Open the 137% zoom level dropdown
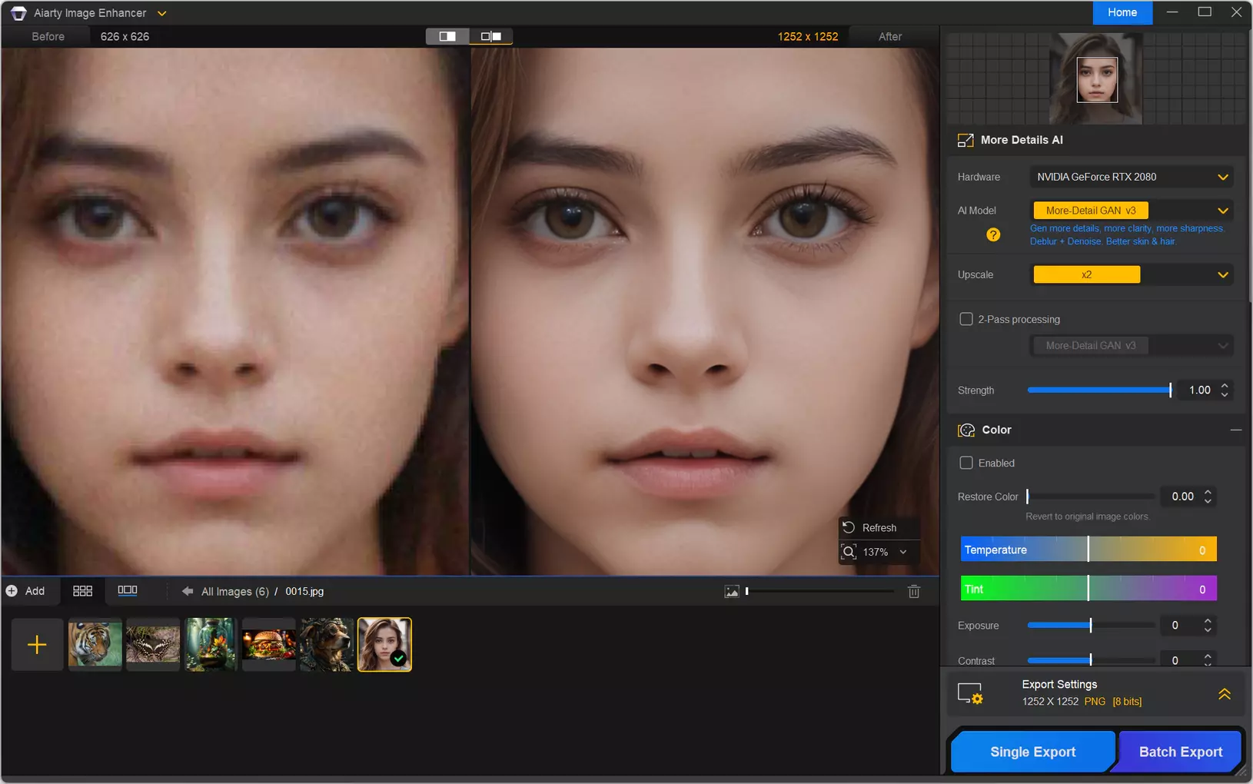This screenshot has width=1253, height=784. (x=903, y=552)
